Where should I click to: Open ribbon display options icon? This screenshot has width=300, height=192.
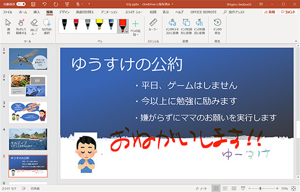tap(261, 4)
